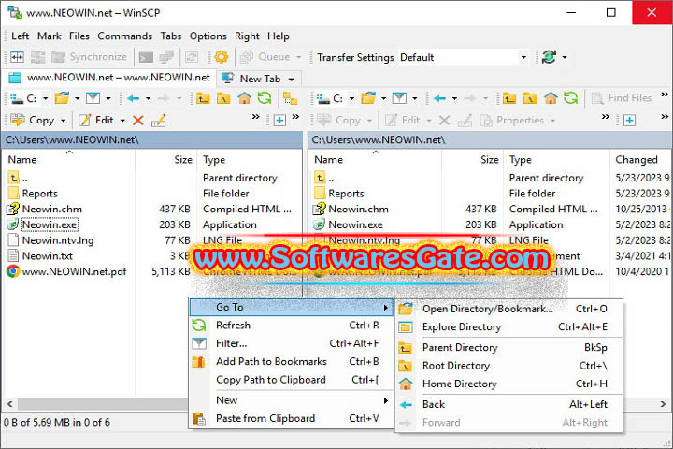This screenshot has width=673, height=449.
Task: Choose Open Directory/Bookmark... in the submenu
Action: coord(508,309)
